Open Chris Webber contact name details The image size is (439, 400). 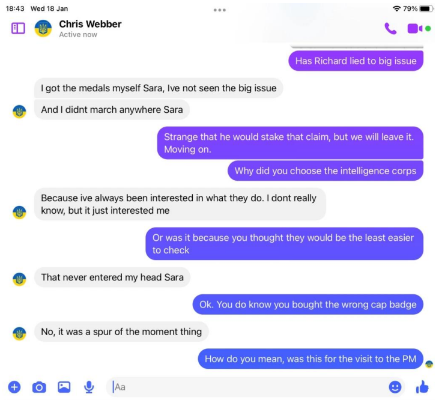(x=90, y=24)
